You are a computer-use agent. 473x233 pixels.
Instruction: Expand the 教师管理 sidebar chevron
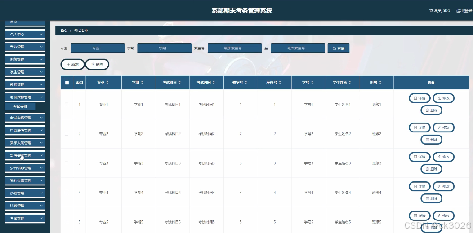pyautogui.click(x=41, y=84)
